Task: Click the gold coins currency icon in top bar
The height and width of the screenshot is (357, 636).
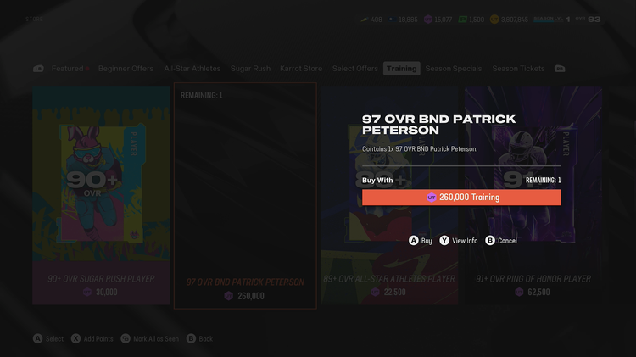Action: click(495, 19)
